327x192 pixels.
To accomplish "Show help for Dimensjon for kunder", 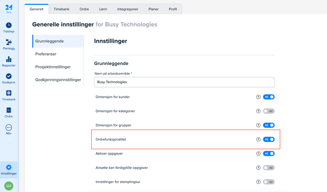I will (259, 97).
